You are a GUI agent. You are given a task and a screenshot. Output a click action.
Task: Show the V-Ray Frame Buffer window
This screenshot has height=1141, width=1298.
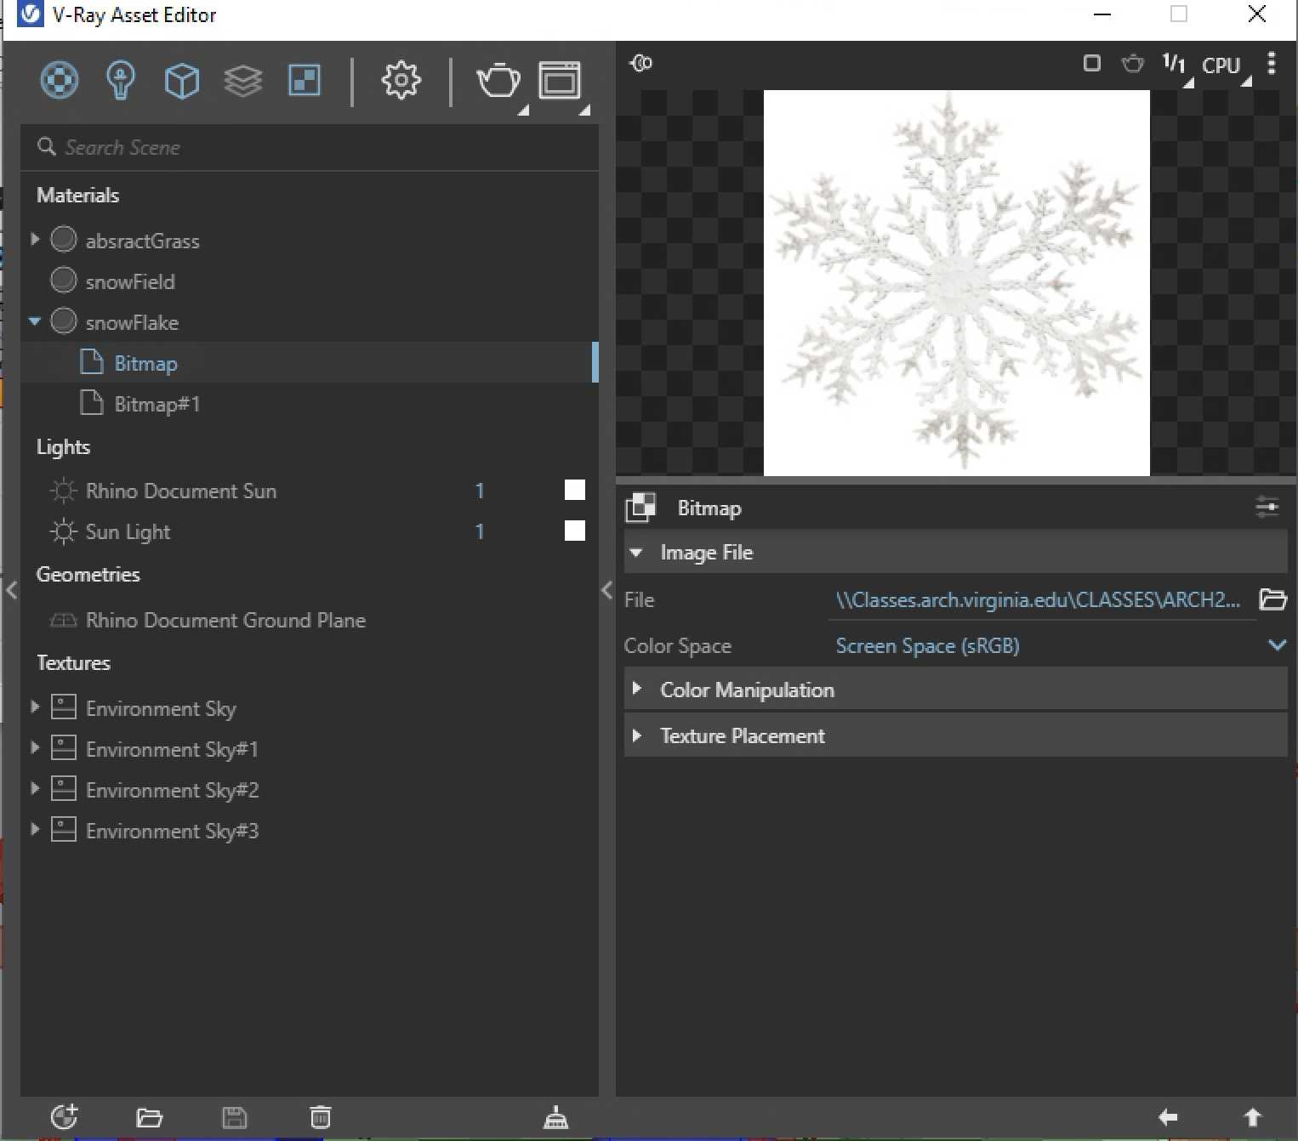(x=560, y=82)
